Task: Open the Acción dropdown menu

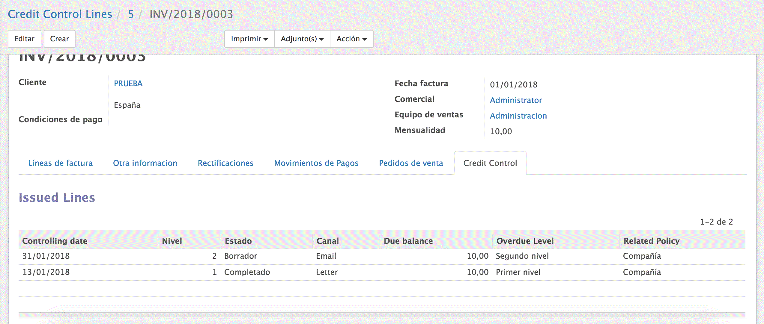Action: coord(351,39)
